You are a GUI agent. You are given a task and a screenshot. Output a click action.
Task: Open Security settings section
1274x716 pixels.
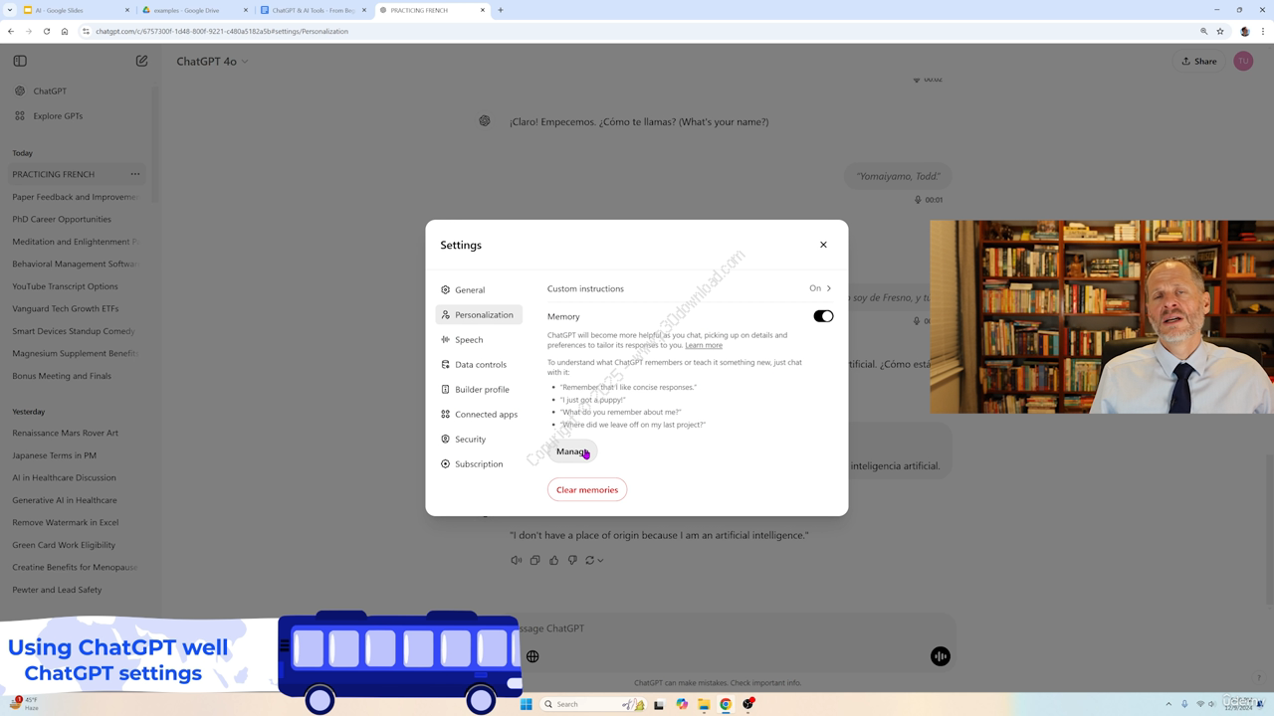tap(479, 439)
